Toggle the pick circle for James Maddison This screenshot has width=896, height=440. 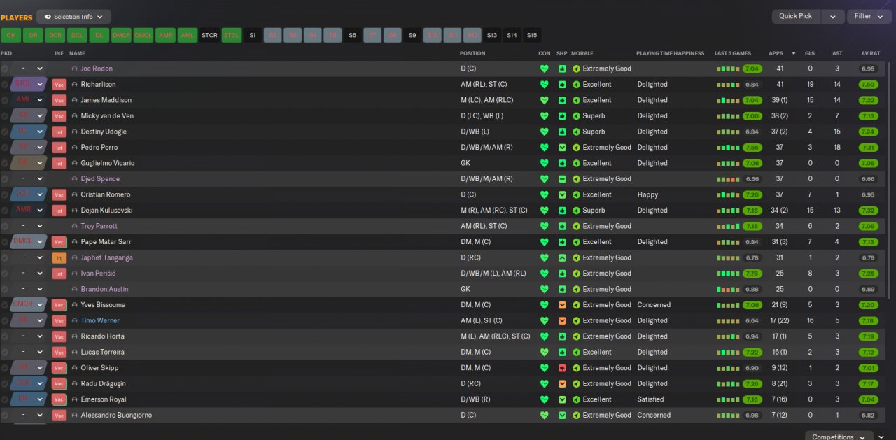click(5, 100)
